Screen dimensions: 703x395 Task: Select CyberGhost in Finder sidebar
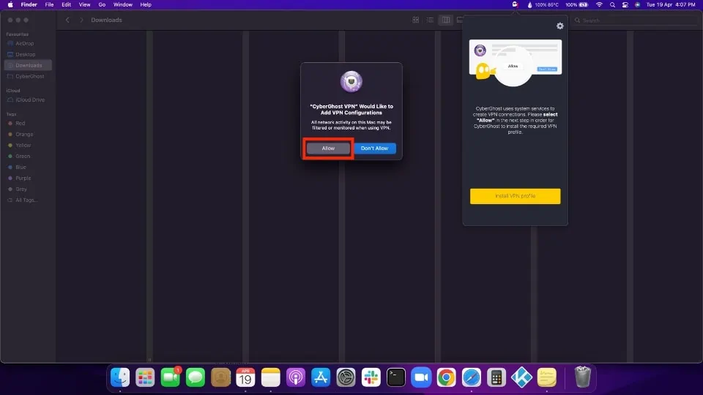[x=28, y=76]
